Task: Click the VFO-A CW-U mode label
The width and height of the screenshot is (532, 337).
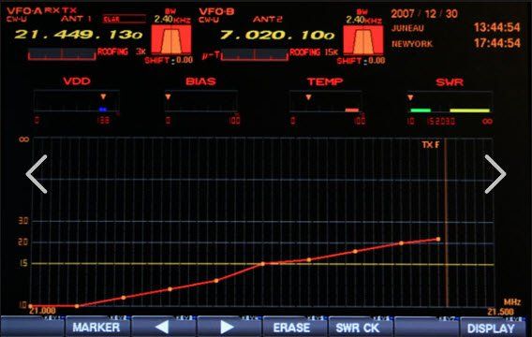Action: click(16, 20)
